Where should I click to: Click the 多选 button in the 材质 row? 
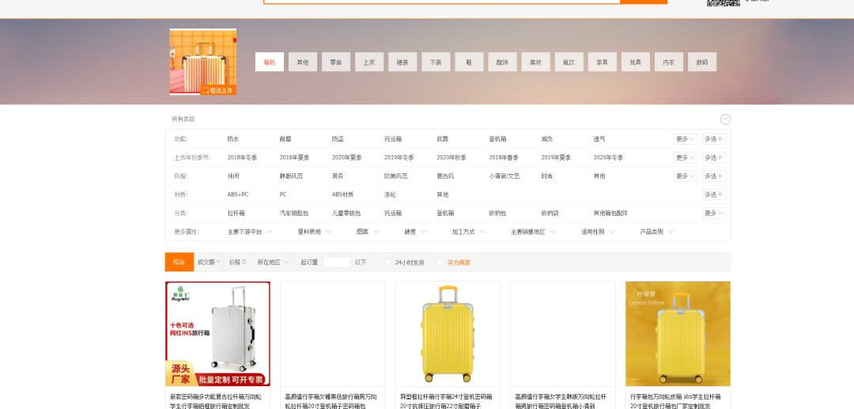714,195
